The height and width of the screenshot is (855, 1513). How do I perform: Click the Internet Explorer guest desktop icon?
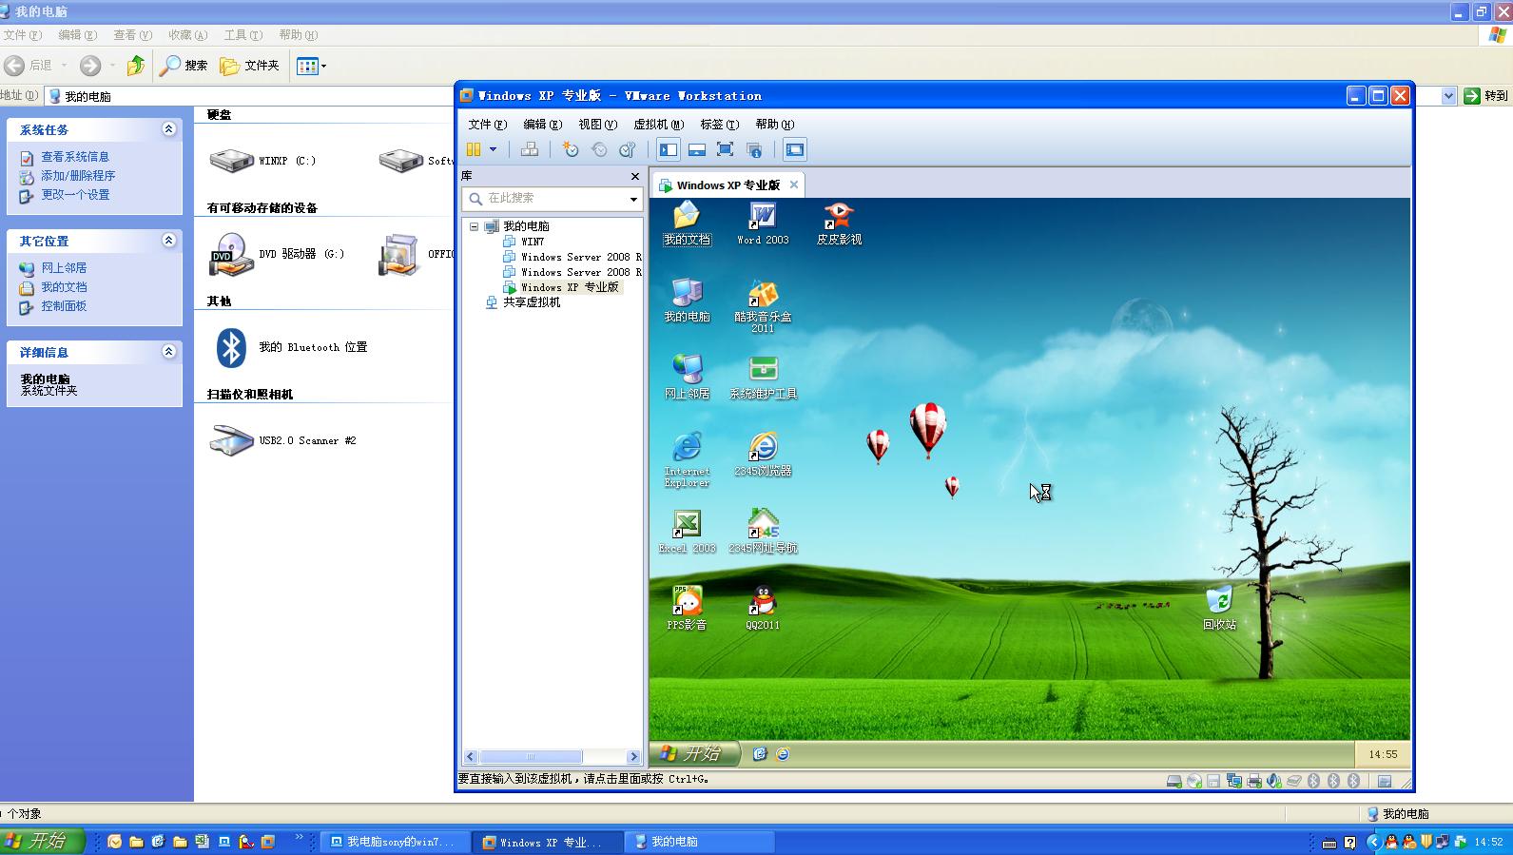tap(687, 460)
